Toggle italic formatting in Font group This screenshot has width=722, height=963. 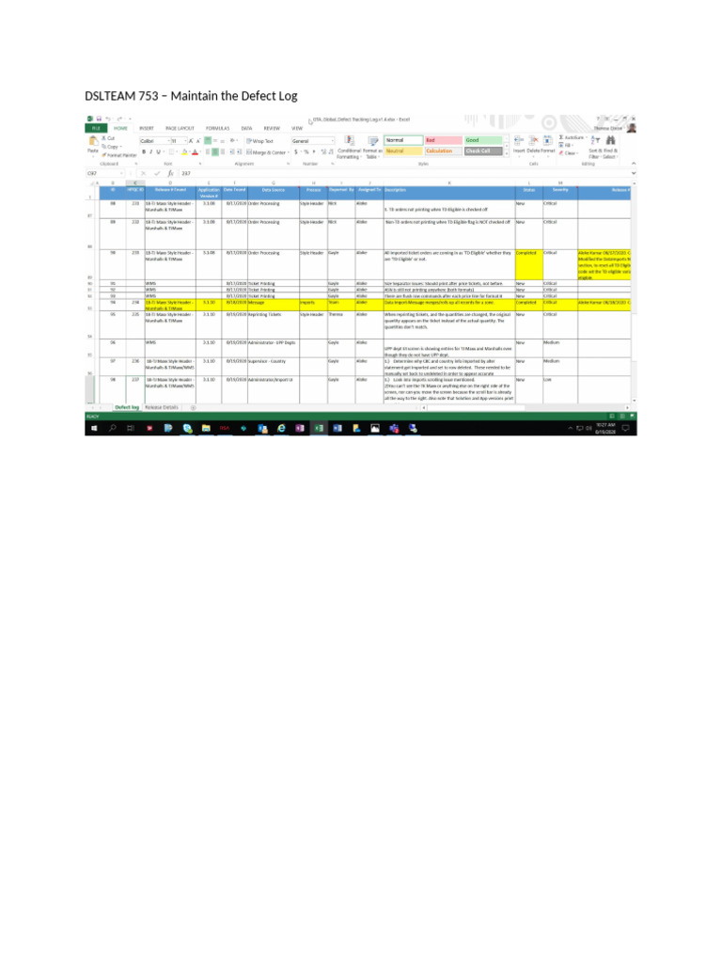click(151, 151)
